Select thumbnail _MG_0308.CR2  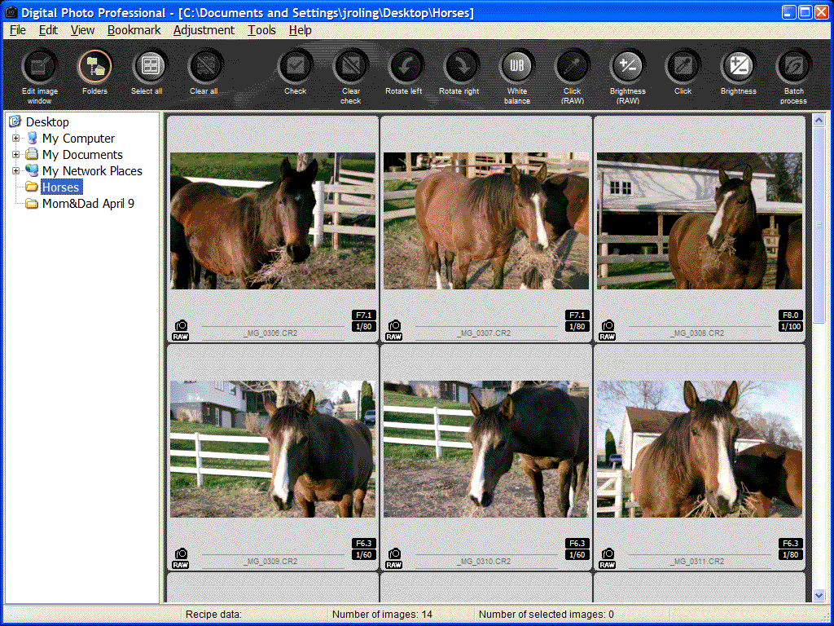(700, 221)
